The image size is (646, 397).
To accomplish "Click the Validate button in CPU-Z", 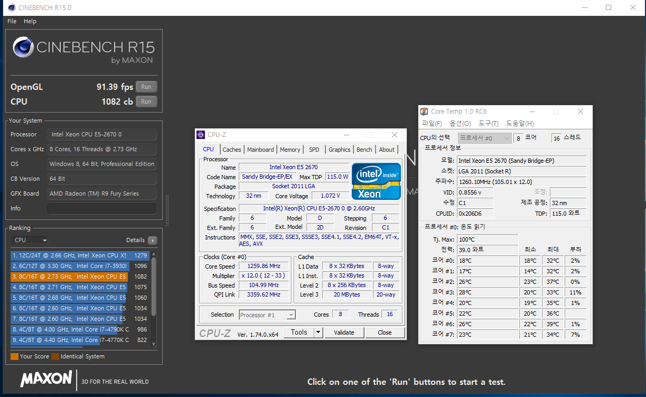I will click(344, 333).
